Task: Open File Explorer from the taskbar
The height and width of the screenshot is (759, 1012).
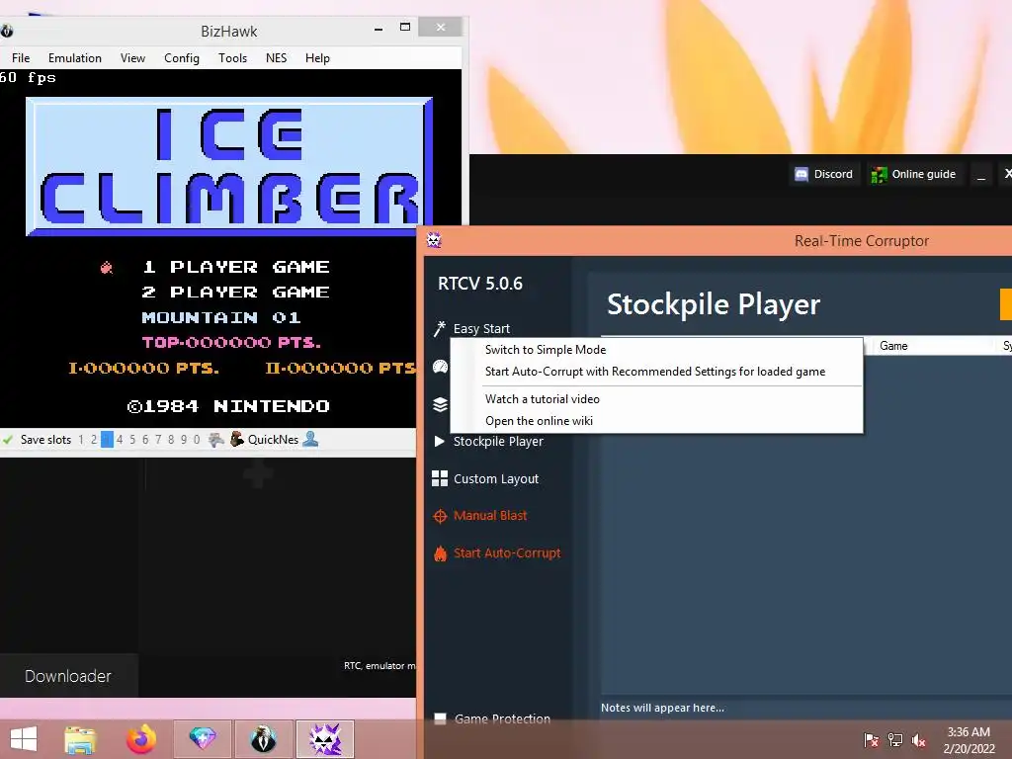Action: (x=80, y=739)
